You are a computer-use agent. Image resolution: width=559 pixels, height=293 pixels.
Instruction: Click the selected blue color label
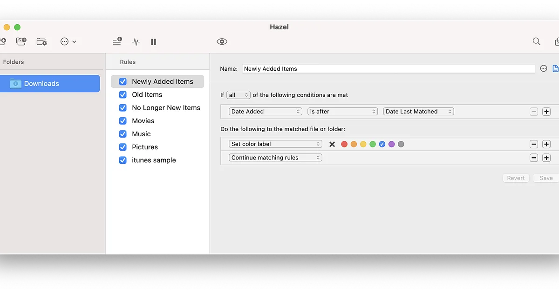(x=382, y=144)
